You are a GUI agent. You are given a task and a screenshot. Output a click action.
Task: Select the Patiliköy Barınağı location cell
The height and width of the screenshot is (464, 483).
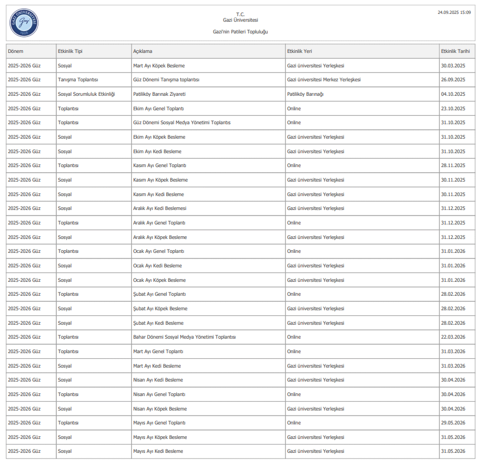pyautogui.click(x=305, y=94)
